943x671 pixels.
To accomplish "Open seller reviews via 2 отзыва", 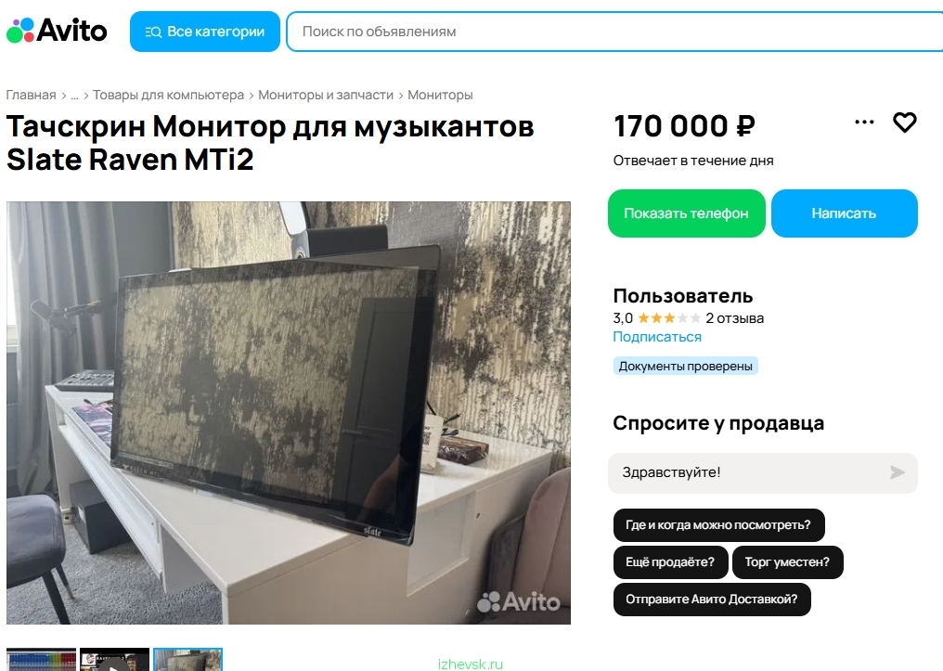I will (734, 318).
